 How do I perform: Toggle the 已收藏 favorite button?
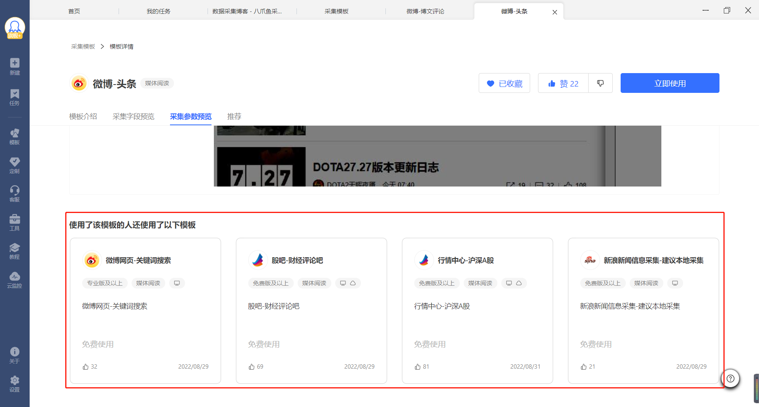(504, 83)
